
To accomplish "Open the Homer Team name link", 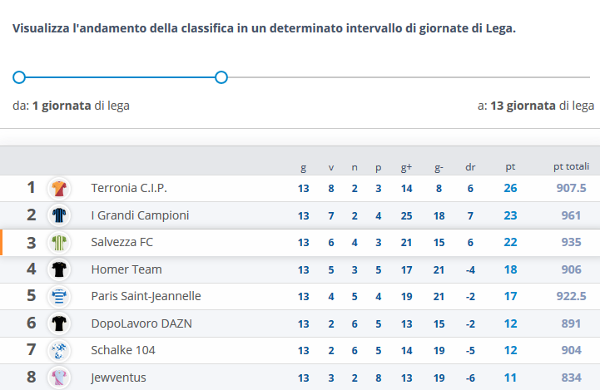I will [126, 269].
